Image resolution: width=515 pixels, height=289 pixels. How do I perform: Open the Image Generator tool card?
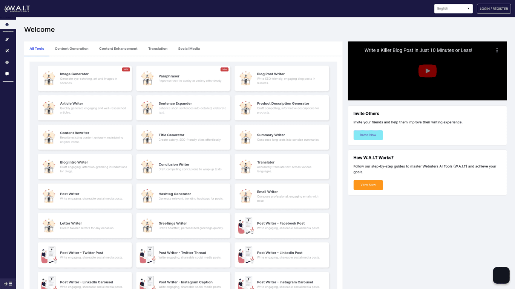(84, 78)
